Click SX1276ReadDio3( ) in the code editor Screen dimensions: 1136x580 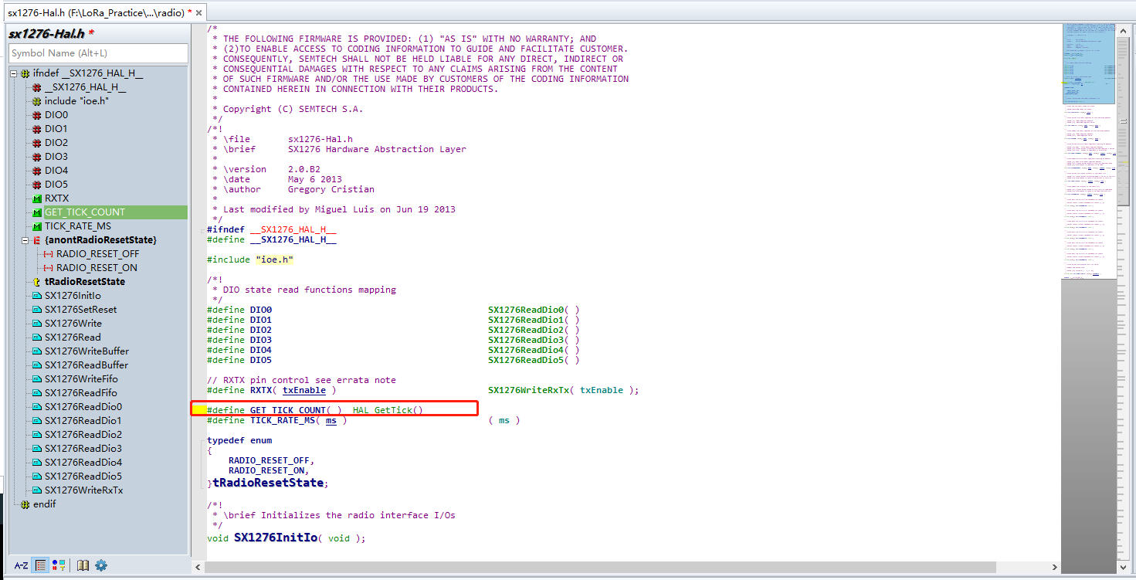coord(534,340)
